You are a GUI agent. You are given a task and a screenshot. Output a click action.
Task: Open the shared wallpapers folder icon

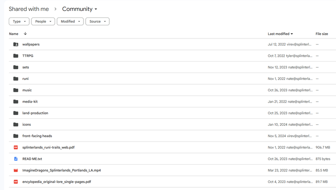tap(16, 44)
